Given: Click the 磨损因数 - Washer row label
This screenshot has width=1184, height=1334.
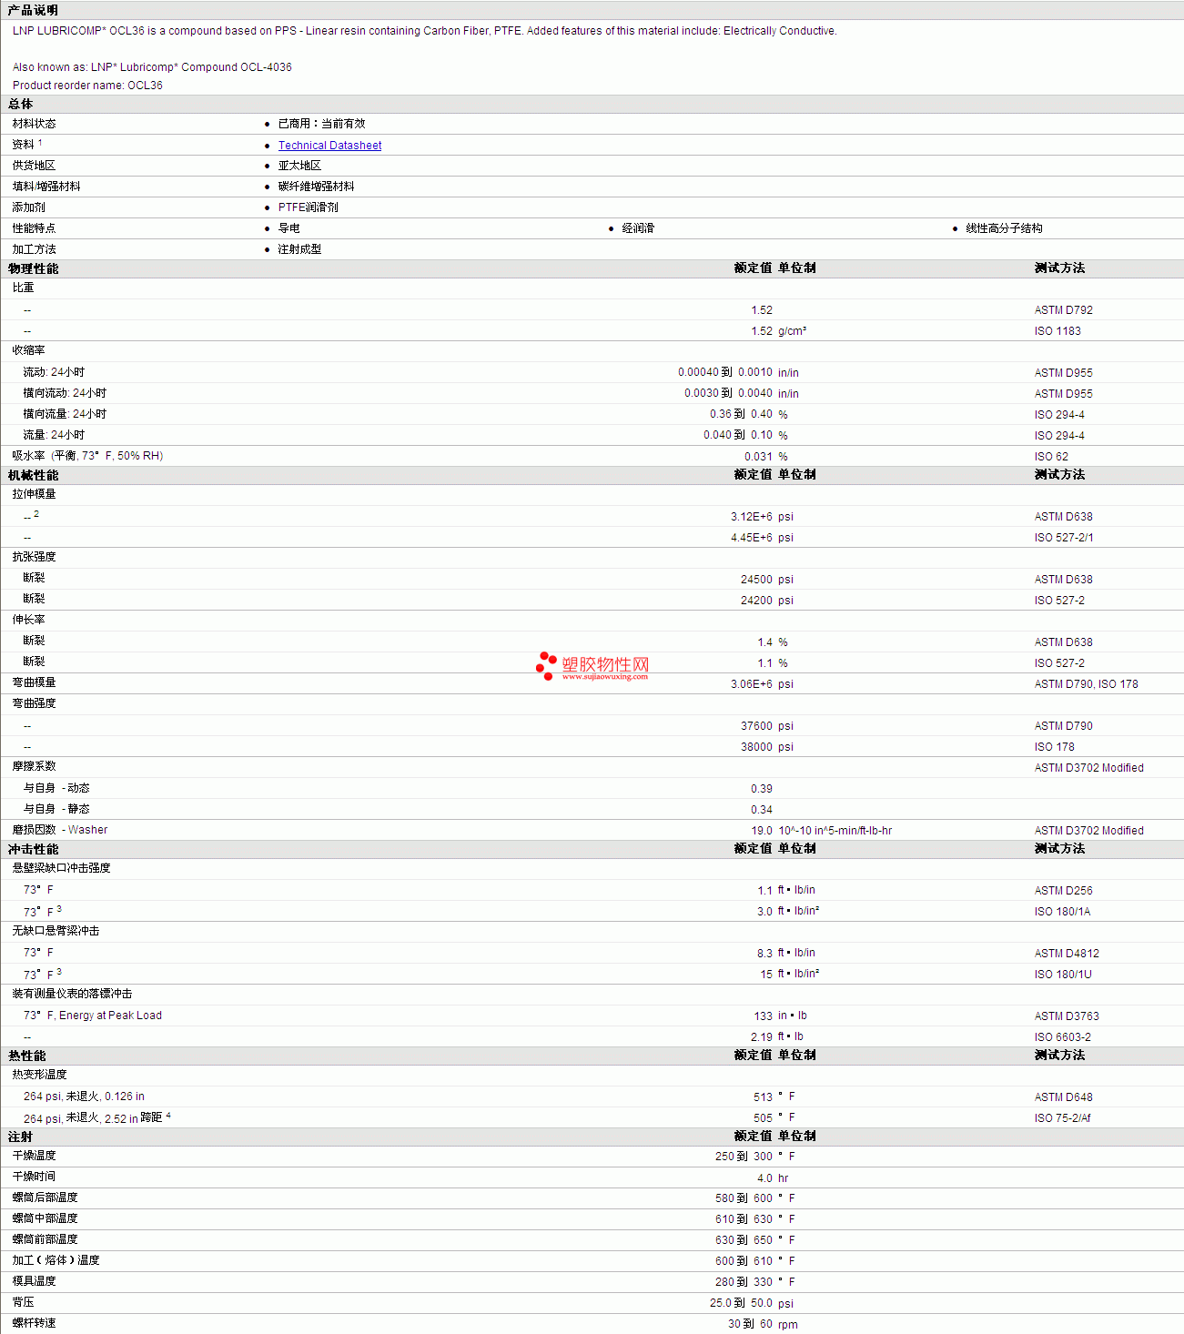Looking at the screenshot, I should [x=60, y=830].
